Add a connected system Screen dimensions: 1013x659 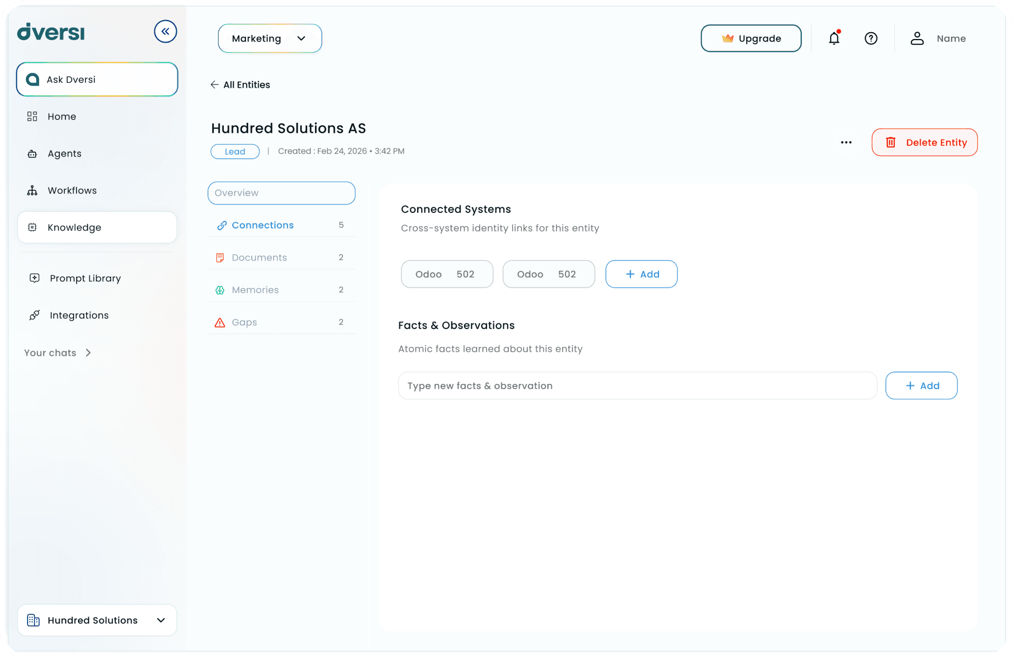(641, 274)
